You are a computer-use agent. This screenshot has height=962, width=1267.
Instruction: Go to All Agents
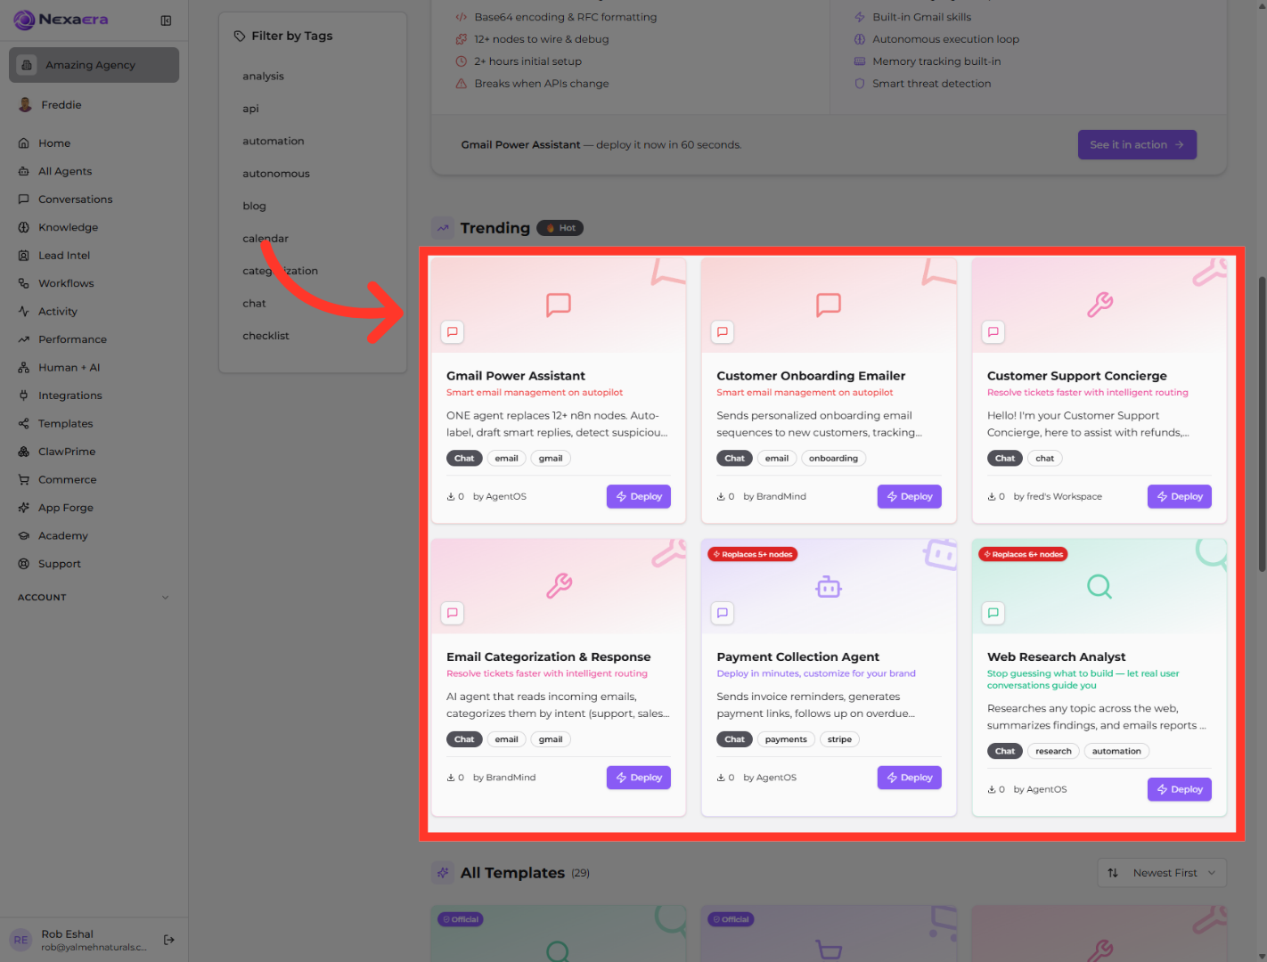[65, 171]
